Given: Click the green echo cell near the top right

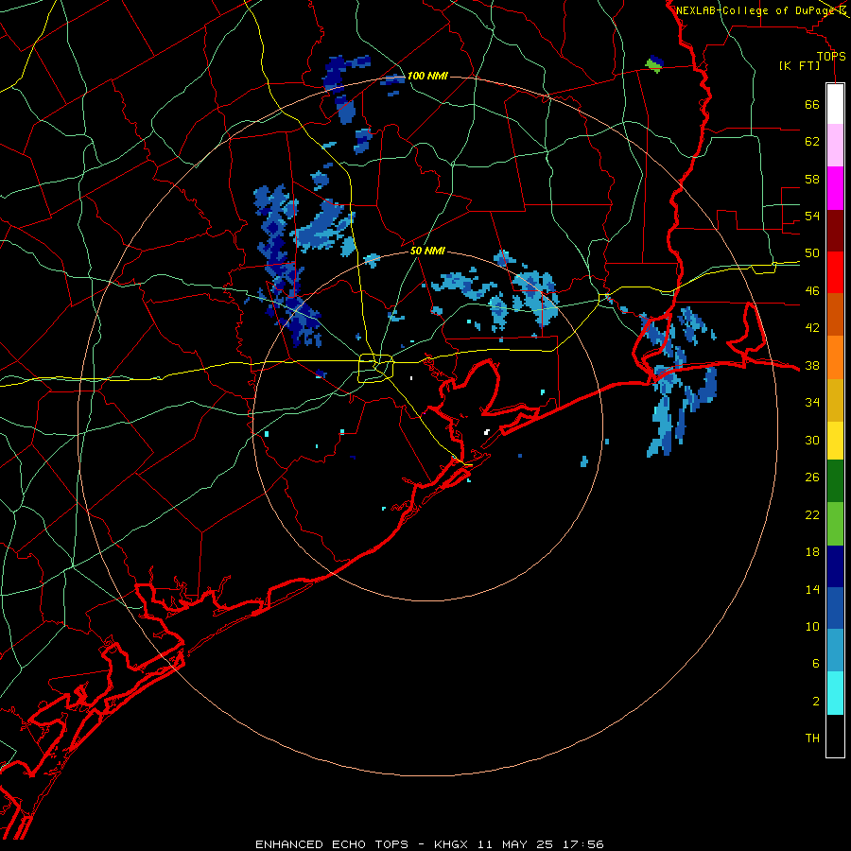Looking at the screenshot, I should point(654,65).
